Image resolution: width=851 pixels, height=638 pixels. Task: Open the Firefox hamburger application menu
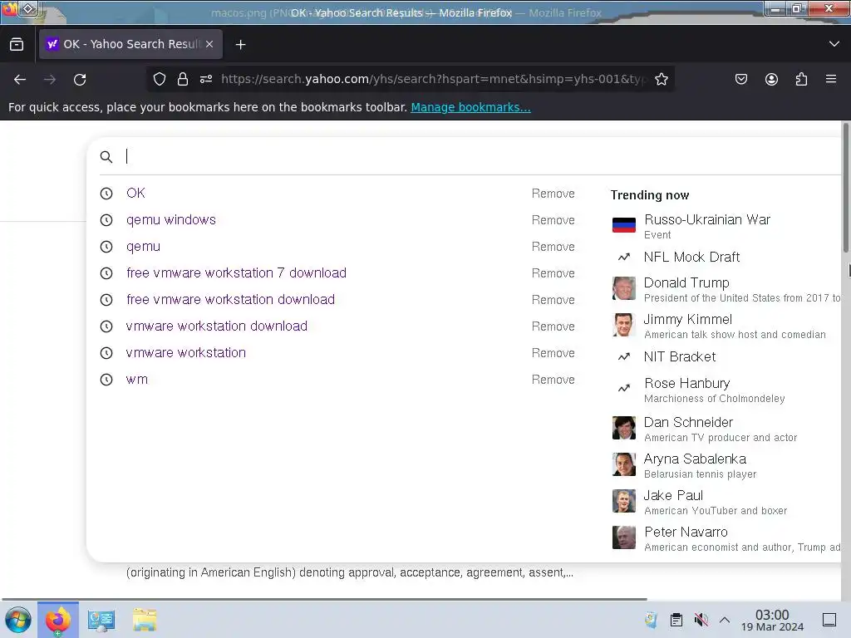[x=831, y=79]
